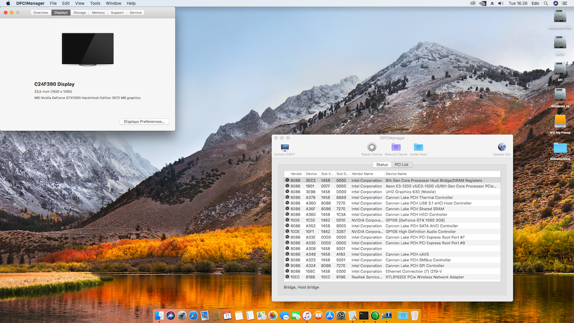Click the Update IDs globe icon
Image resolution: width=574 pixels, height=323 pixels.
502,147
